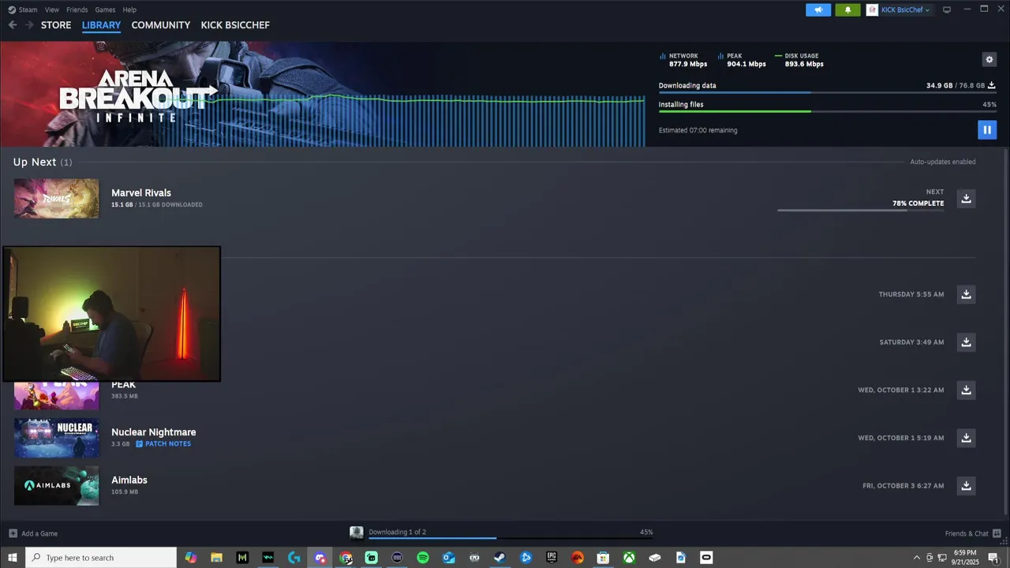This screenshot has width=1010, height=568.
Task: Click Marvel Rivals thumbnail
Action: pyautogui.click(x=57, y=198)
